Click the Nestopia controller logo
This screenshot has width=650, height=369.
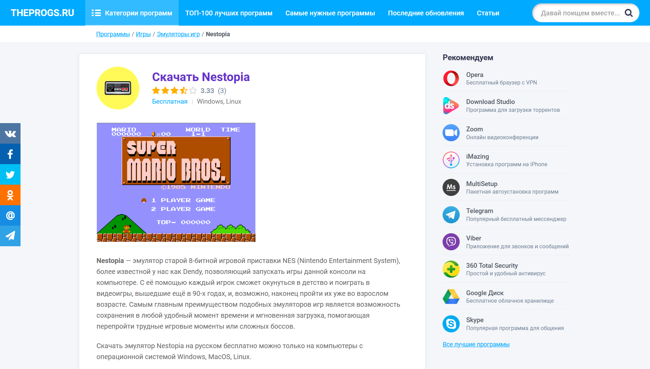[x=118, y=88]
